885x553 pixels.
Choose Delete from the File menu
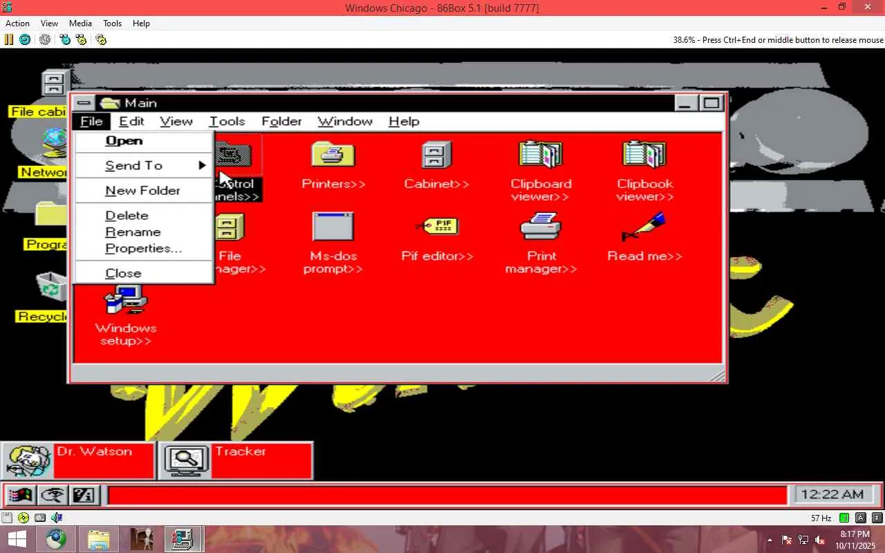click(x=143, y=216)
